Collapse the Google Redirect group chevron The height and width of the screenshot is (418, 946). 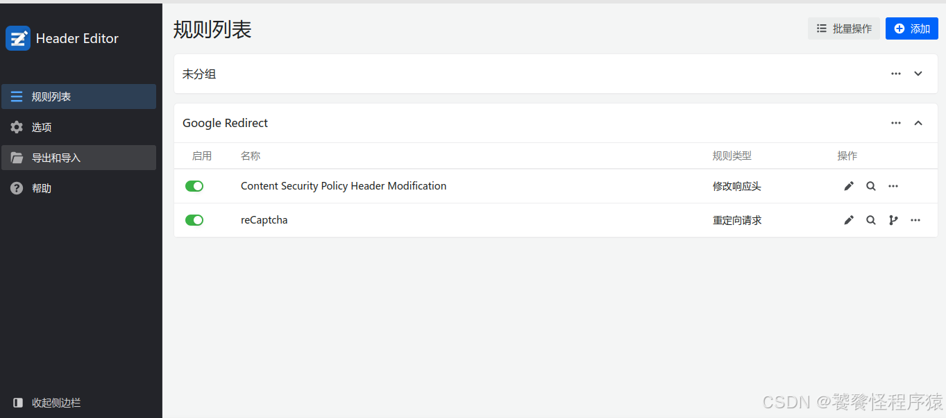pos(918,123)
